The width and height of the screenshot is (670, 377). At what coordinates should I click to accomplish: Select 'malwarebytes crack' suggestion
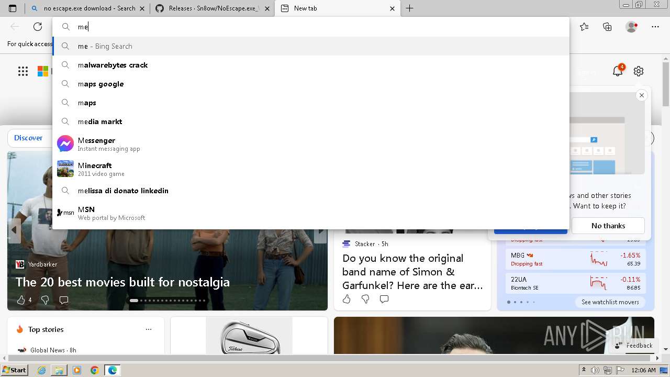click(311, 65)
